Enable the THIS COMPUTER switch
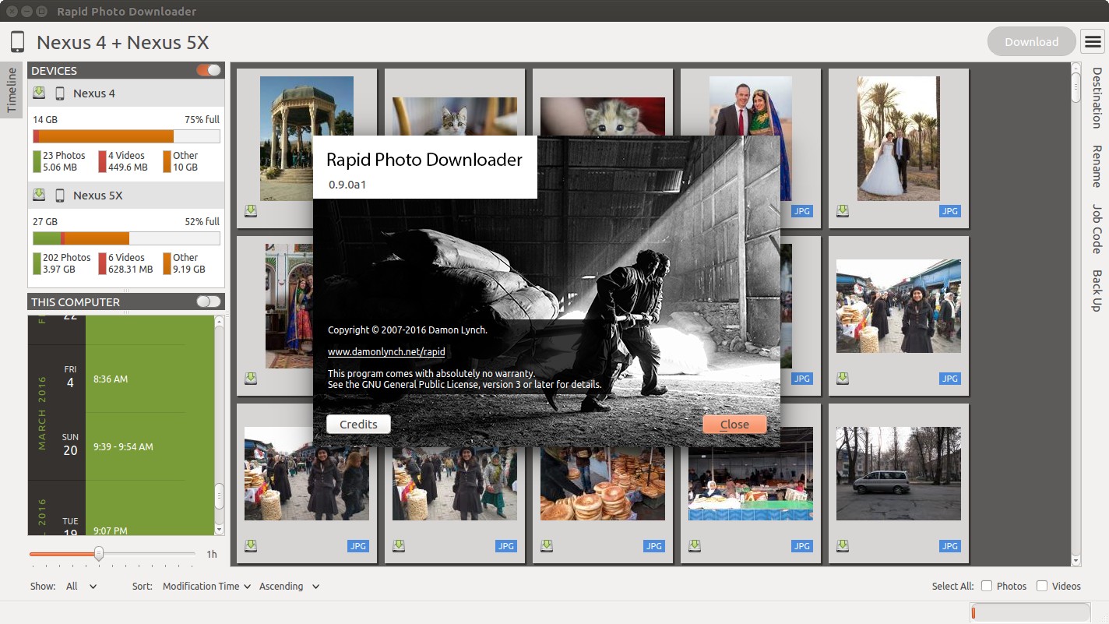Image resolution: width=1109 pixels, height=624 pixels. coord(208,301)
